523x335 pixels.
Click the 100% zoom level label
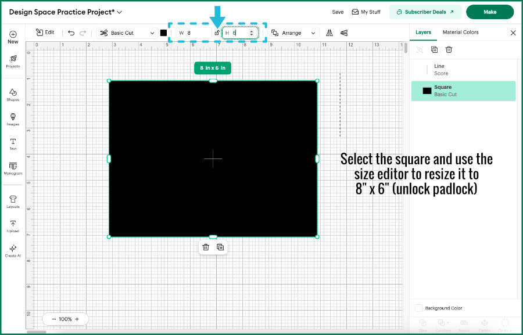coord(65,319)
